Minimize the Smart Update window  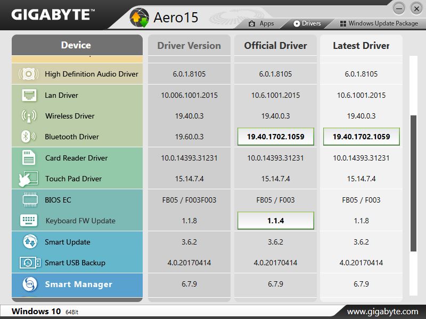click(x=399, y=9)
